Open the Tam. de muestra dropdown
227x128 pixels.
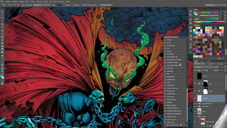42,5
